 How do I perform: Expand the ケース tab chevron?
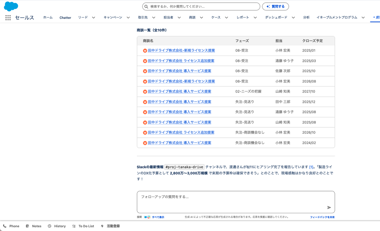(226, 18)
